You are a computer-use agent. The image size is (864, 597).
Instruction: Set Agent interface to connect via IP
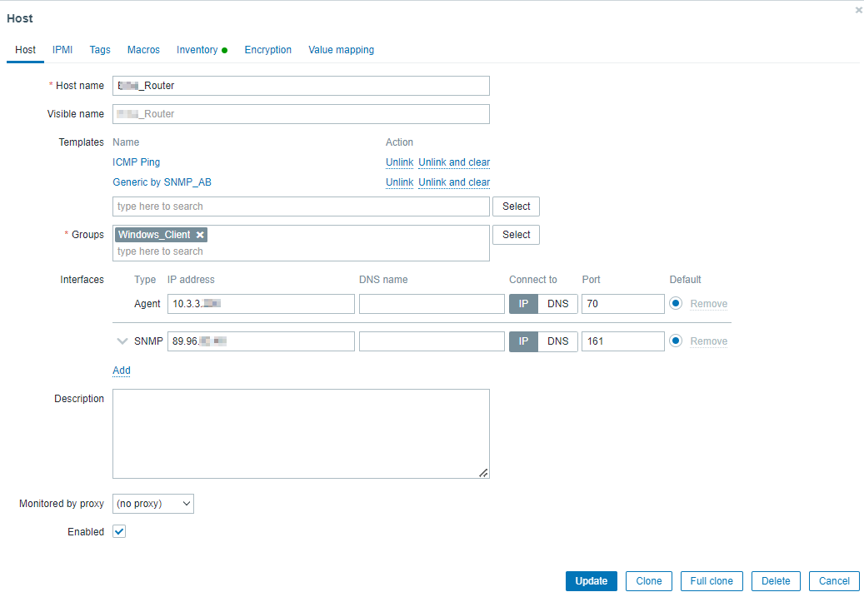point(523,304)
